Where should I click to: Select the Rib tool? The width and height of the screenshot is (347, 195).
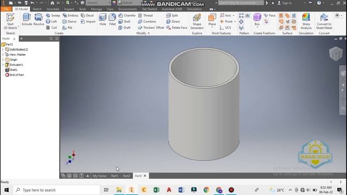[x=67, y=28]
